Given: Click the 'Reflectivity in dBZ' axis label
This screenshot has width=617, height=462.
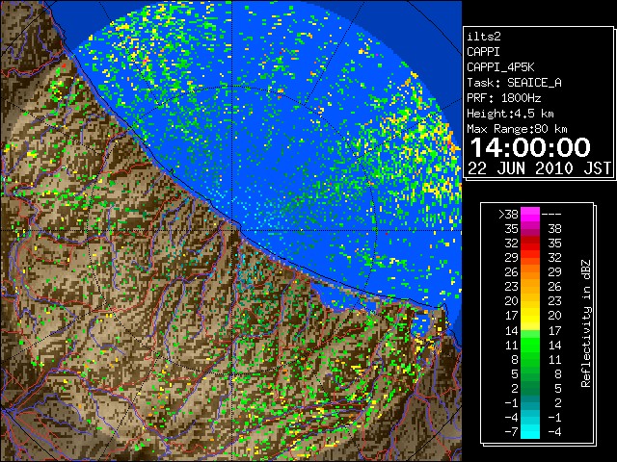Looking at the screenshot, I should [586, 323].
